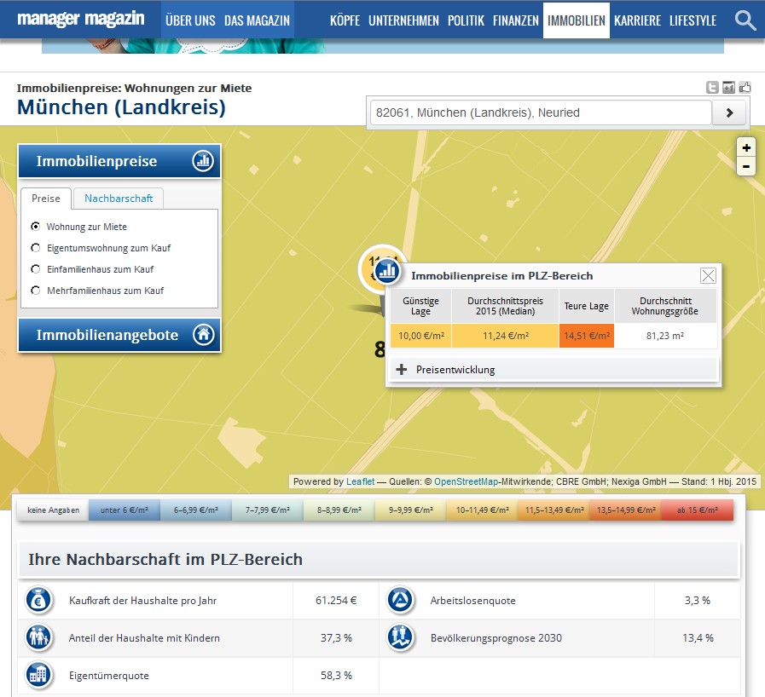765x697 pixels.
Task: Select Eigentumswohnung zum Kauf option
Action: tap(35, 248)
